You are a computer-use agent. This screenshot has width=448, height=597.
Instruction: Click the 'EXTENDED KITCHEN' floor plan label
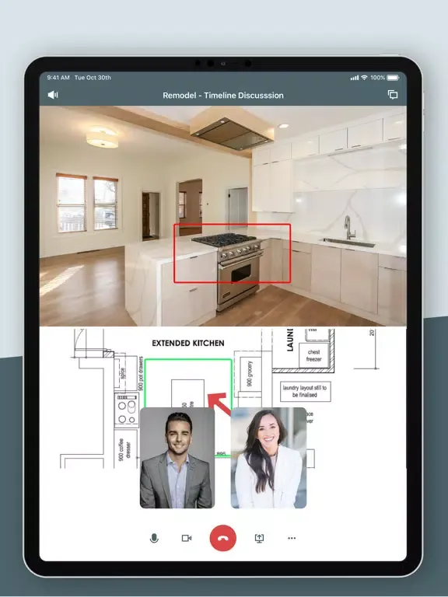tap(187, 343)
